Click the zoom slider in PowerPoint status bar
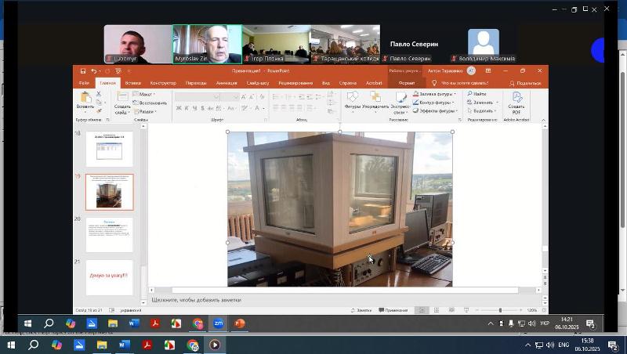The image size is (627, 354). [500, 310]
